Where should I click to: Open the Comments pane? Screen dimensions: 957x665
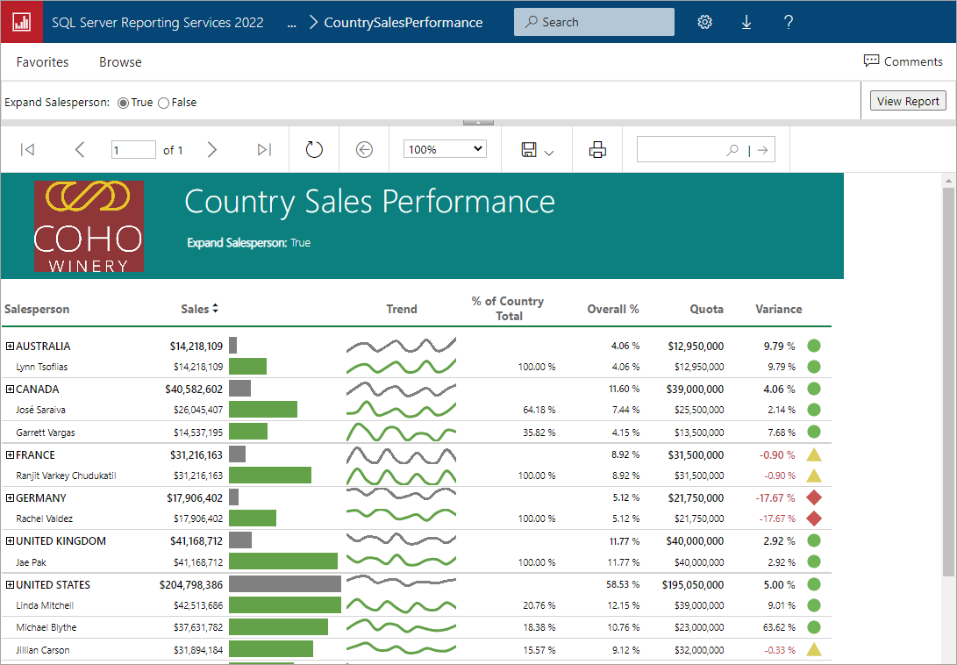[904, 61]
